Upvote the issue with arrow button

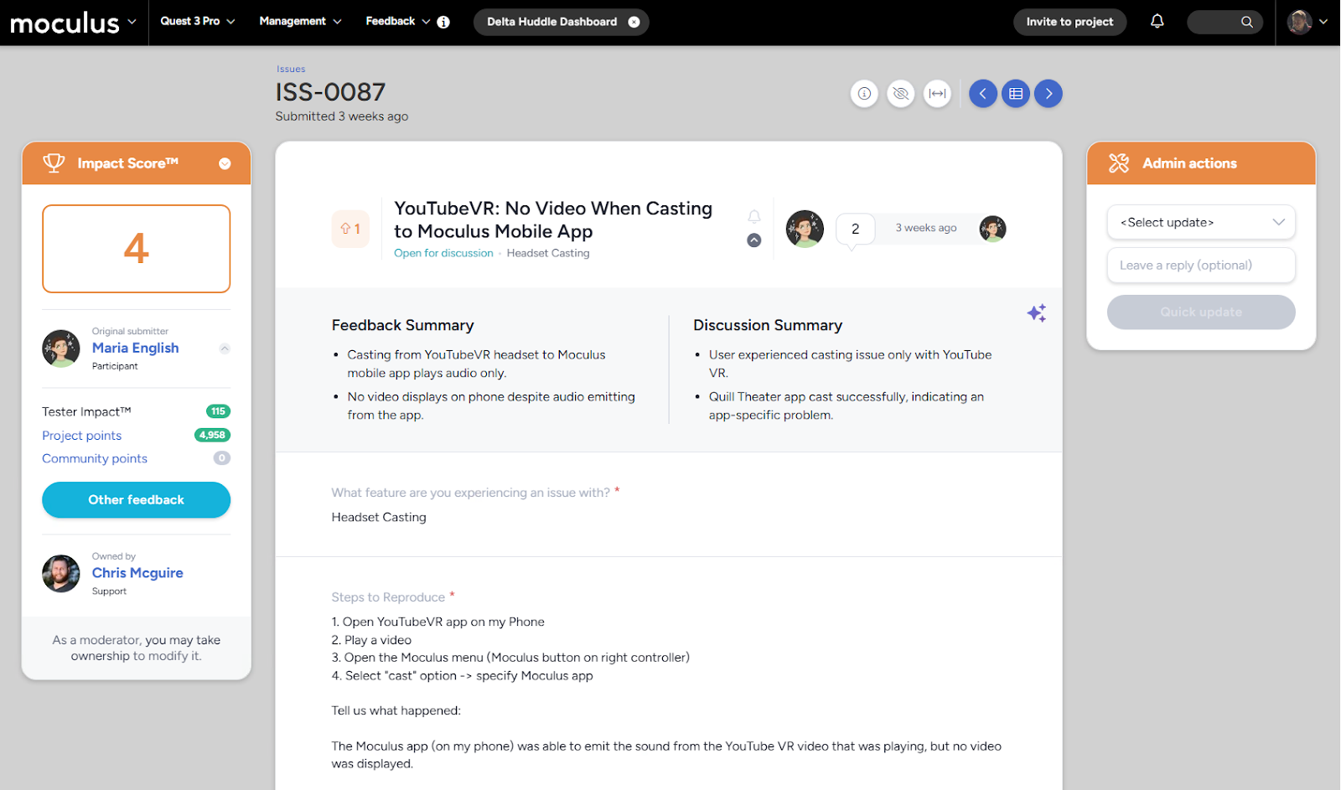[350, 229]
